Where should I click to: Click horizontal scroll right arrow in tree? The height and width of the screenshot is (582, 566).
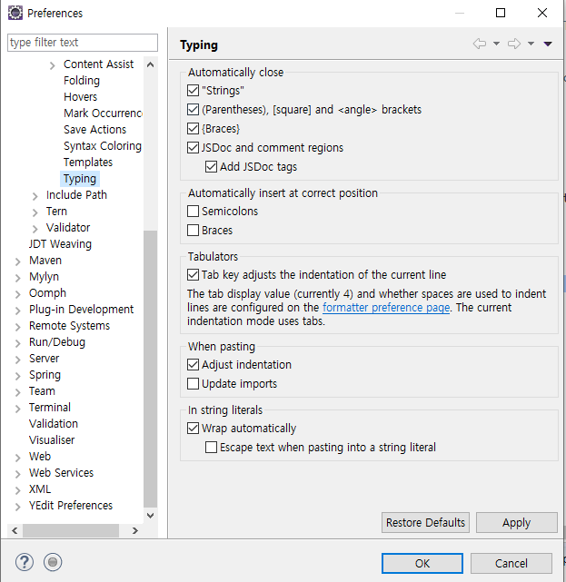(x=135, y=530)
